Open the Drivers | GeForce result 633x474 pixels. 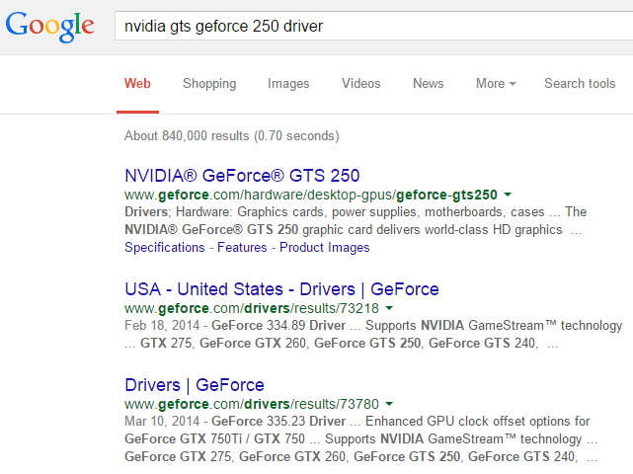(195, 384)
